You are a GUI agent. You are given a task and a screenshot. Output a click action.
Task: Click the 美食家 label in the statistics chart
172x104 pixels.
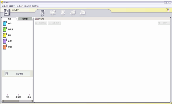(18, 97)
